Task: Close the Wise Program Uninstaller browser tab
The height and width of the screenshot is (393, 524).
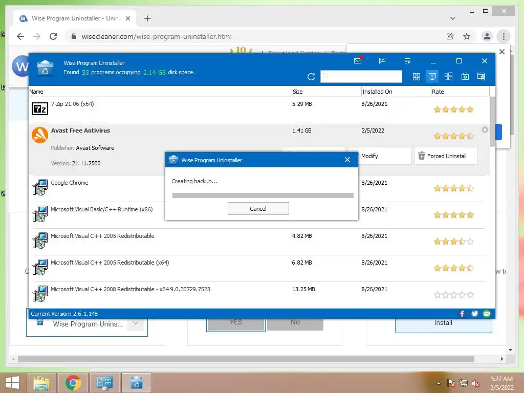Action: pyautogui.click(x=127, y=18)
